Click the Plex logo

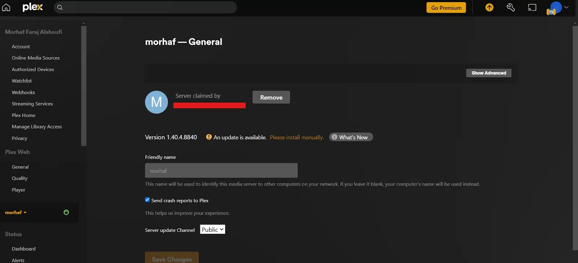(x=33, y=7)
